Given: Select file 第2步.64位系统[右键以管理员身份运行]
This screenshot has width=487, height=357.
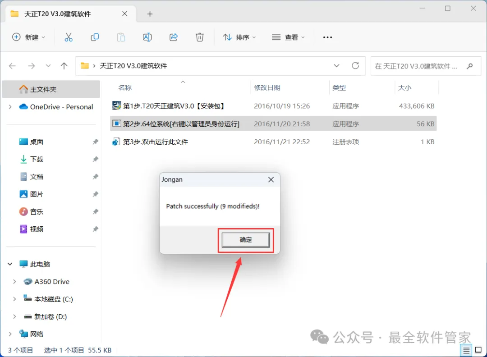Looking at the screenshot, I should tap(273, 124).
